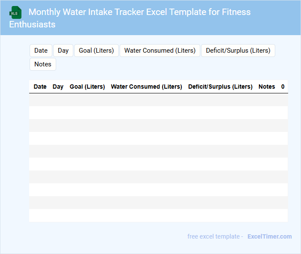Click the last empty table row

[x=158, y=215]
